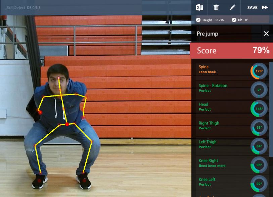Click the Height 32.2 in value
Viewport: 273px width, 197px height.
coord(219,20)
